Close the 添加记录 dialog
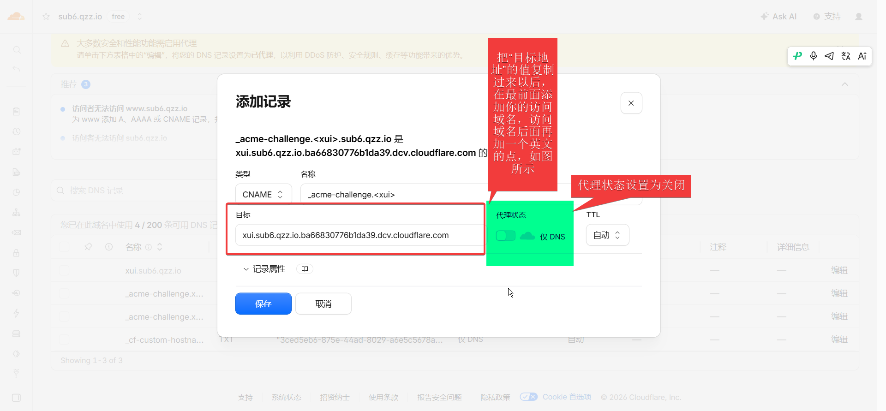 631,103
